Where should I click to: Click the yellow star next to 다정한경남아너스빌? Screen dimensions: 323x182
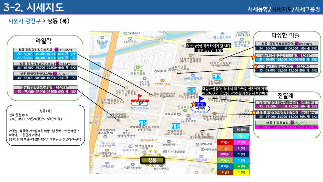[254, 57]
